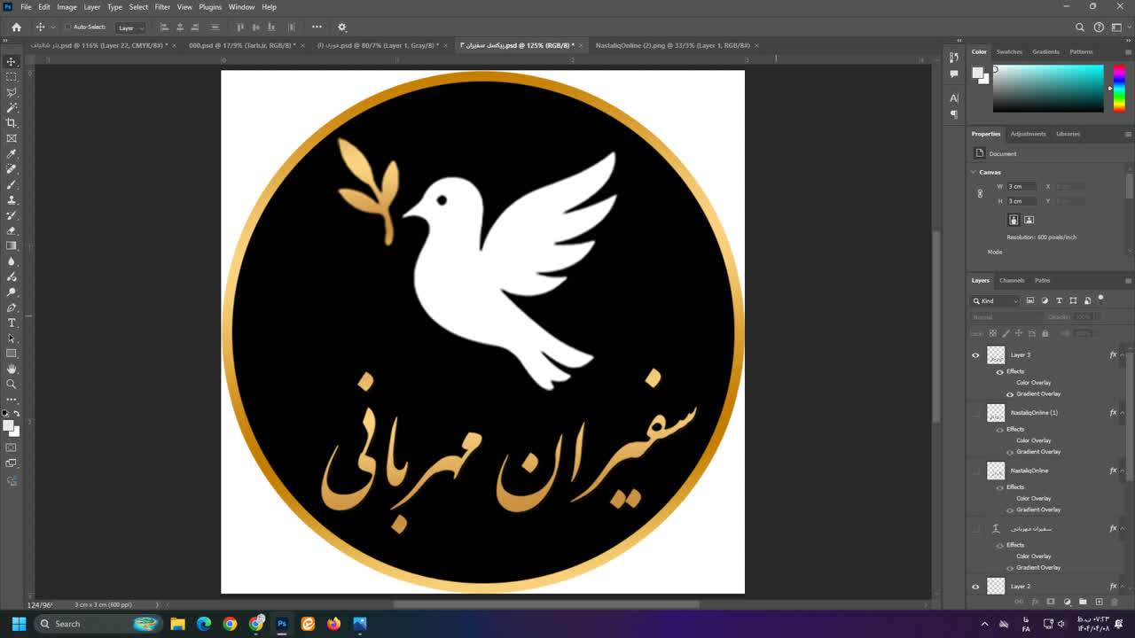Add a layer mask to Layer 3
Viewport: 1135px width, 638px height.
click(1052, 603)
